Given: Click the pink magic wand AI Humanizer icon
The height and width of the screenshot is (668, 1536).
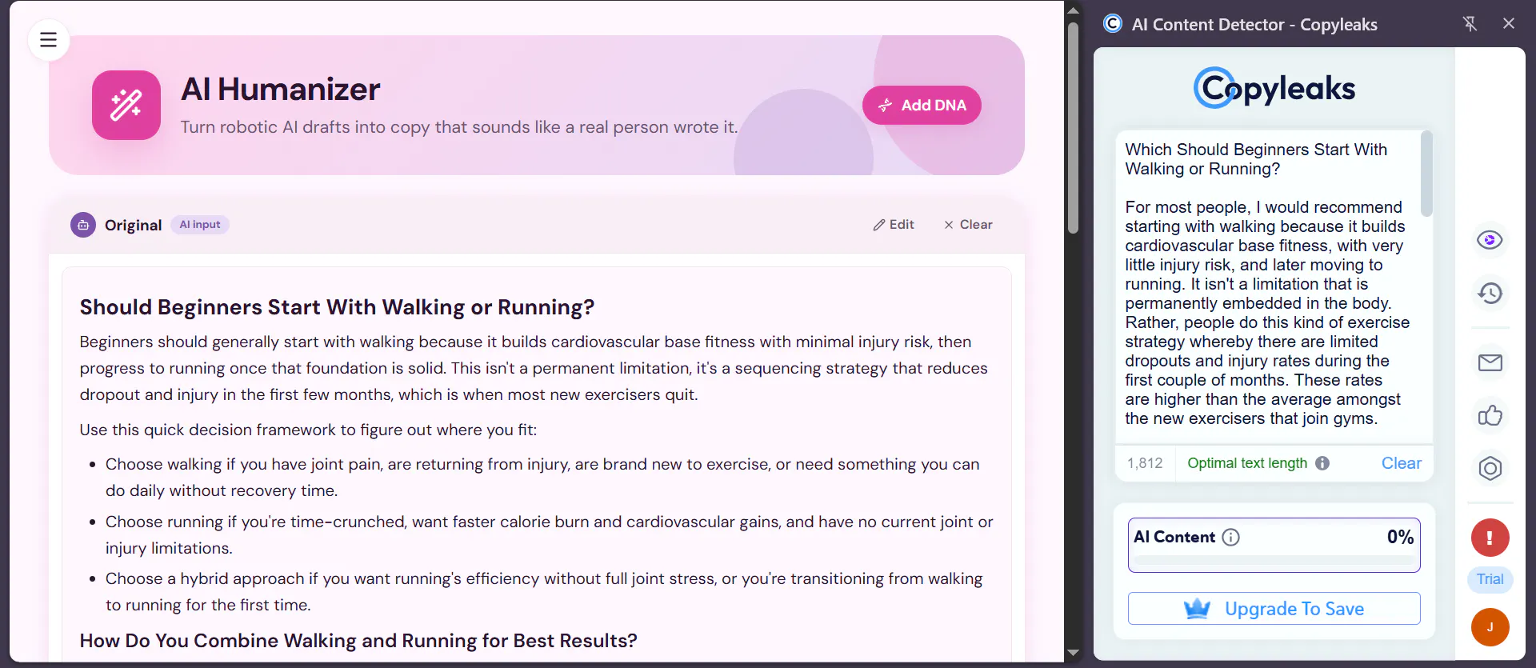Looking at the screenshot, I should point(126,105).
